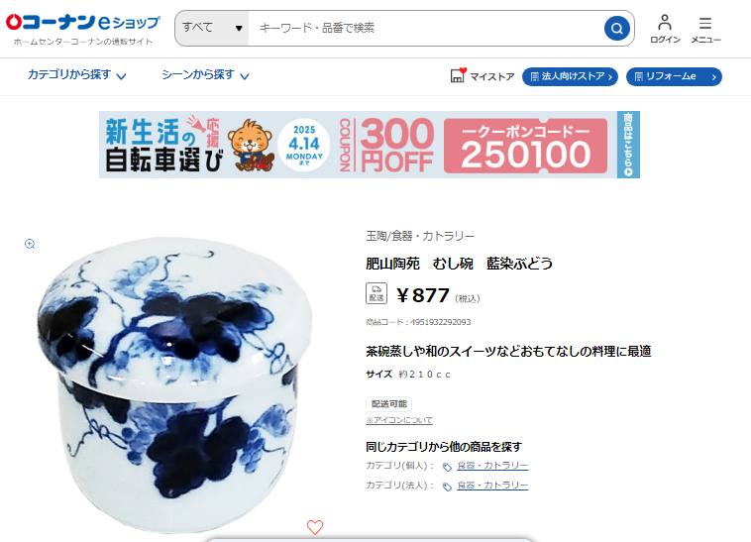Open the リフォームe button
Screen dimensions: 751x542
(674, 76)
